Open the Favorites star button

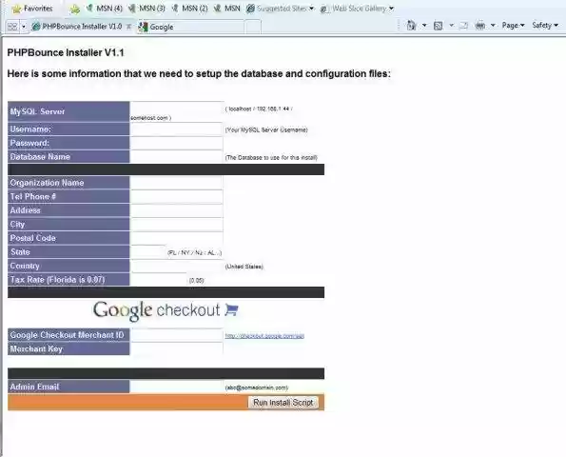[x=31, y=9]
